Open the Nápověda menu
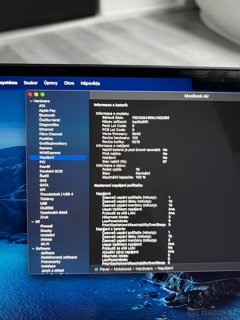Viewport: 240px width, 320px height. coord(90,83)
